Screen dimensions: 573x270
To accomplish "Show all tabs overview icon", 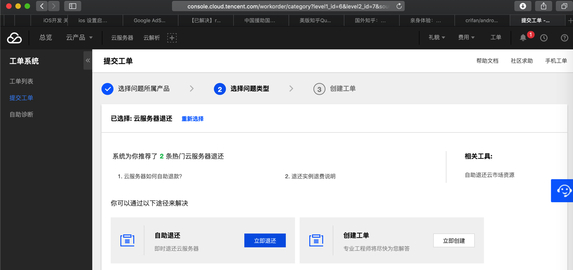I will 564,6.
